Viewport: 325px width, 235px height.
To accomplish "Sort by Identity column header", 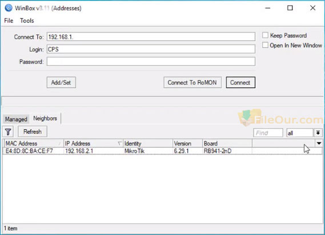I will (148, 144).
